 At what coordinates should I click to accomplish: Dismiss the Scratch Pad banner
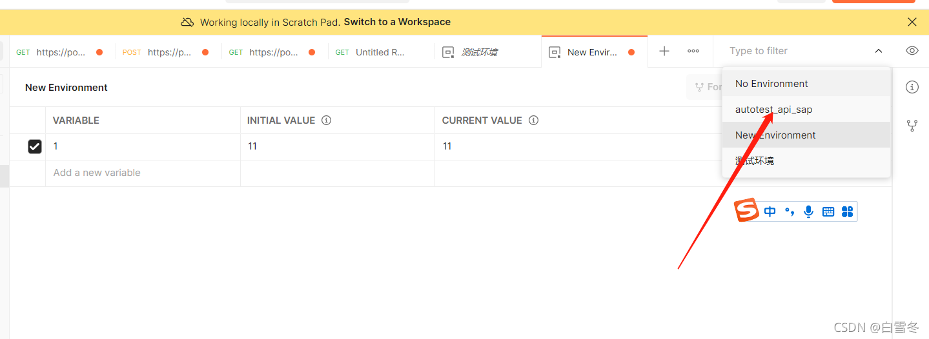(912, 22)
